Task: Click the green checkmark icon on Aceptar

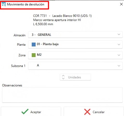Action: [25, 112]
